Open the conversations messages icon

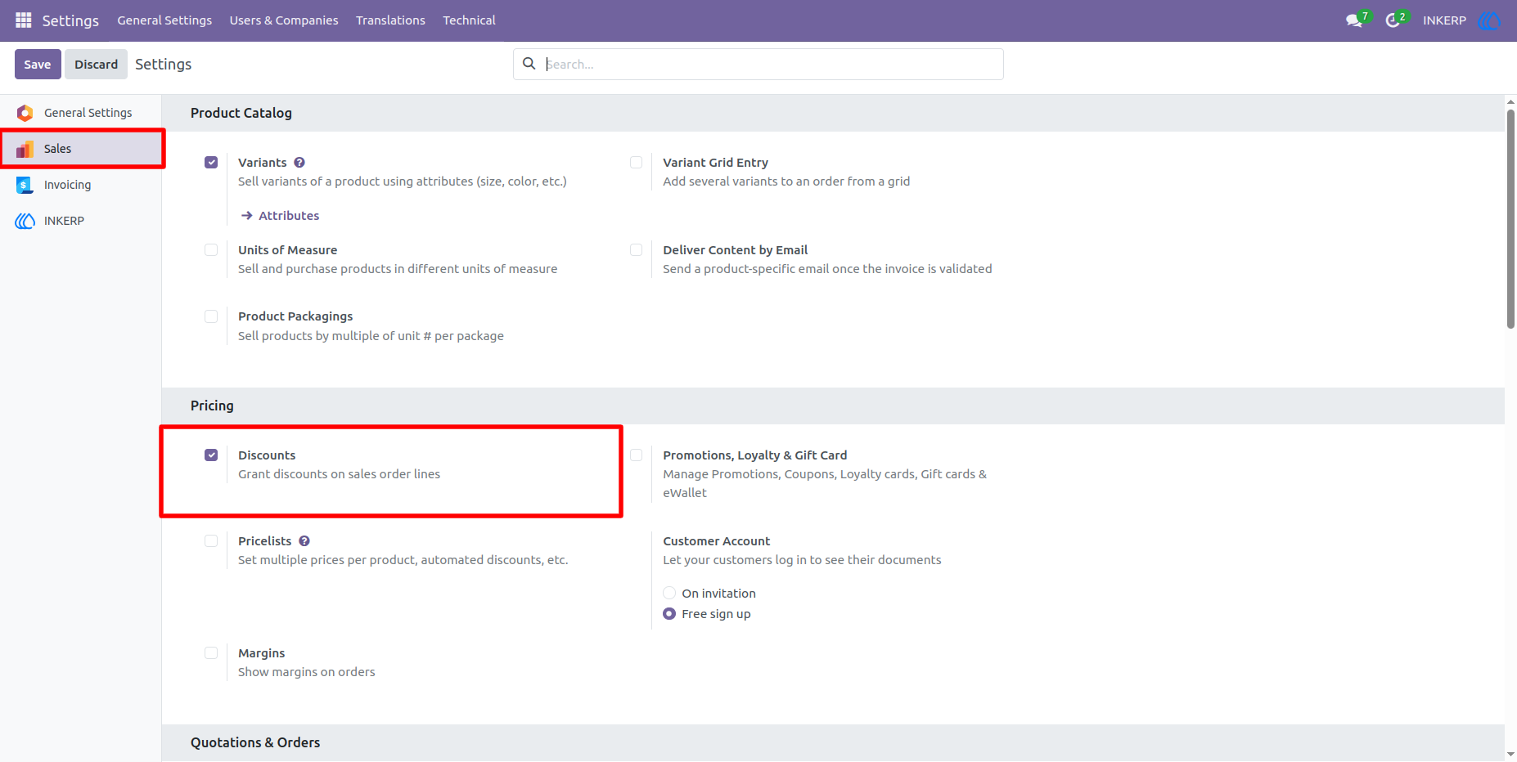coord(1354,20)
